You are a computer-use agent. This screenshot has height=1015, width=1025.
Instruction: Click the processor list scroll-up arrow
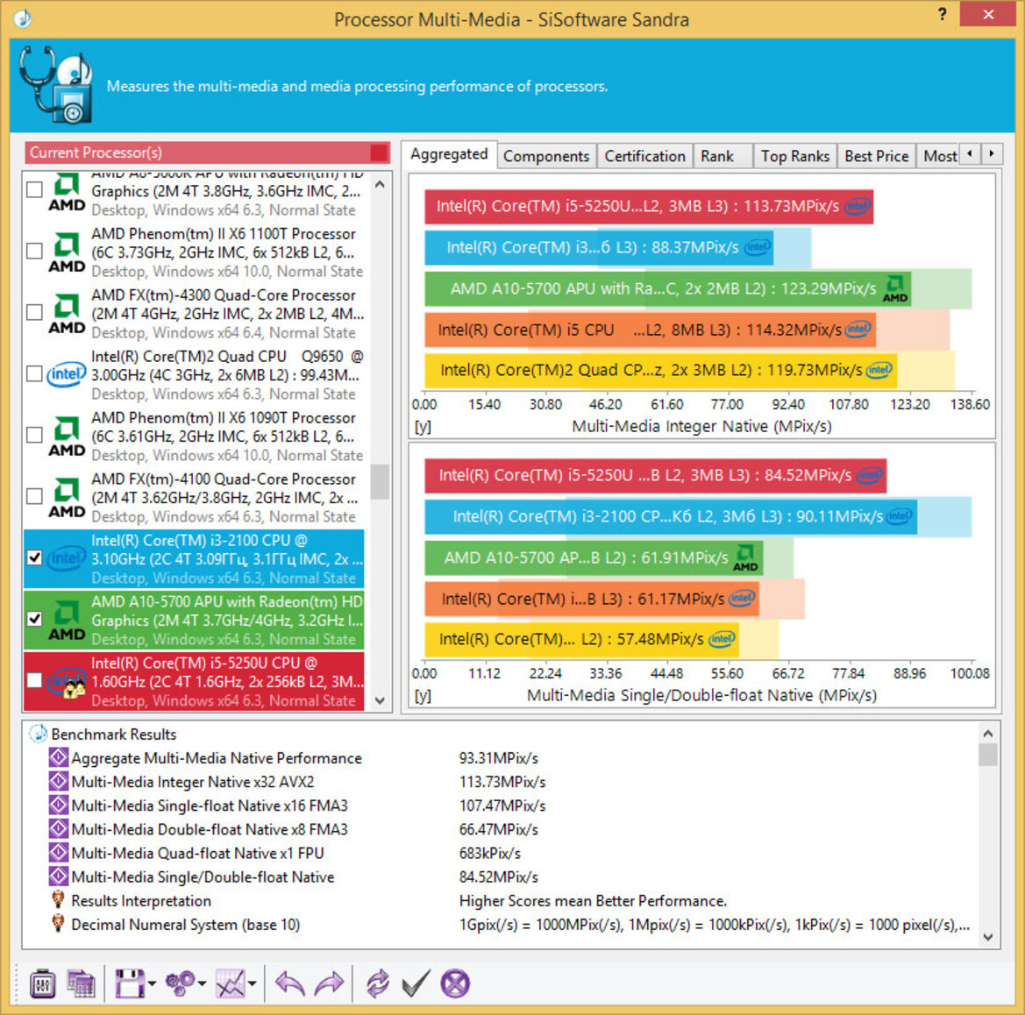point(380,185)
